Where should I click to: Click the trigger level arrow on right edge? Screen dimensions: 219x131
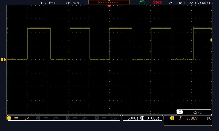211,40
